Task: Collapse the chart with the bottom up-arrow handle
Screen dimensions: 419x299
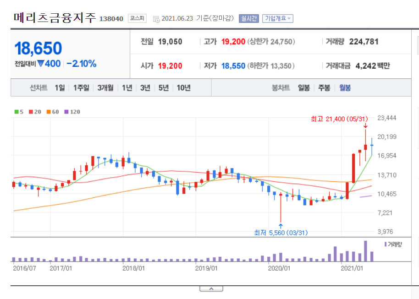Action: [x=211, y=289]
